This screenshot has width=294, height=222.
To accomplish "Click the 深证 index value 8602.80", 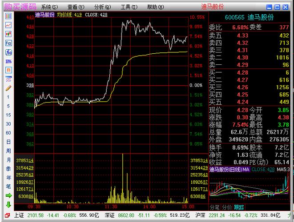I will (x=126, y=215).
